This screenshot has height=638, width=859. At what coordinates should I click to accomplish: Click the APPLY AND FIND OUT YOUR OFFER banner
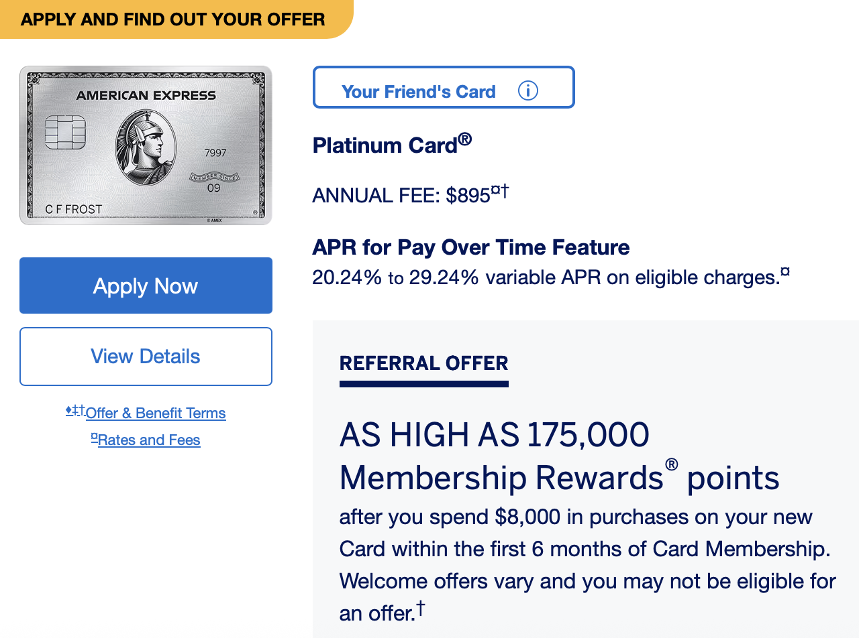point(172,19)
